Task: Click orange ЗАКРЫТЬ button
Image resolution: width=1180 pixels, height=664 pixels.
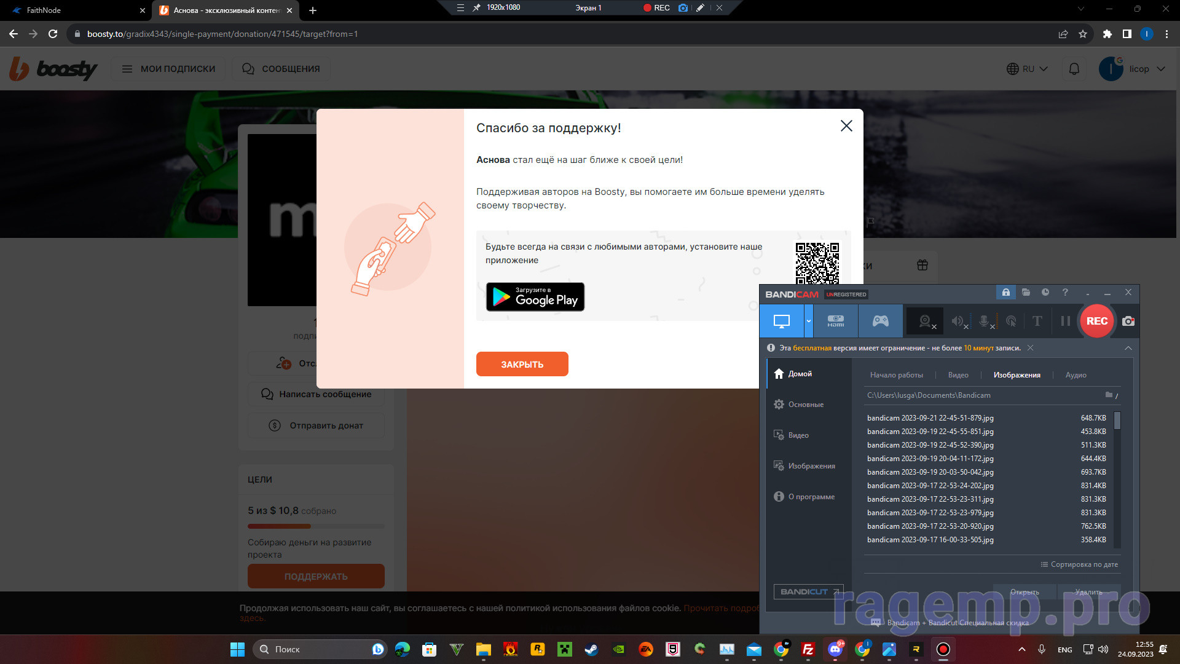Action: [x=522, y=364]
